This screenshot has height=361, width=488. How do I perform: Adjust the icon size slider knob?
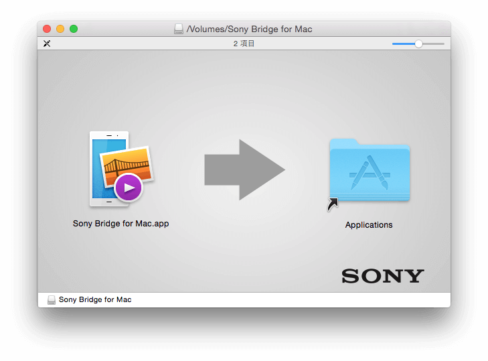418,44
